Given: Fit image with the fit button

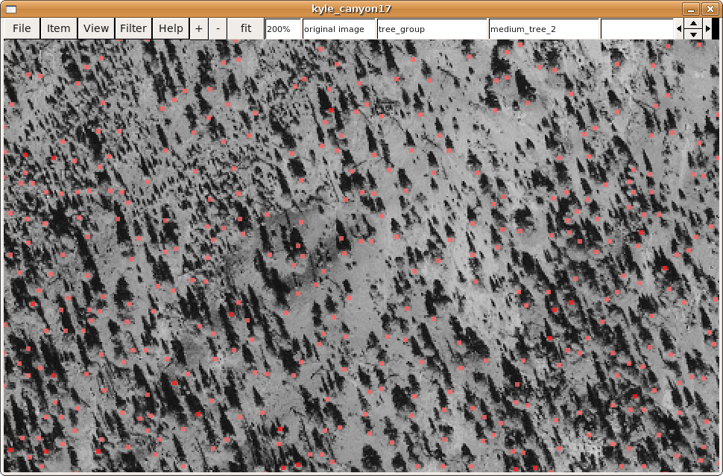Looking at the screenshot, I should point(246,28).
